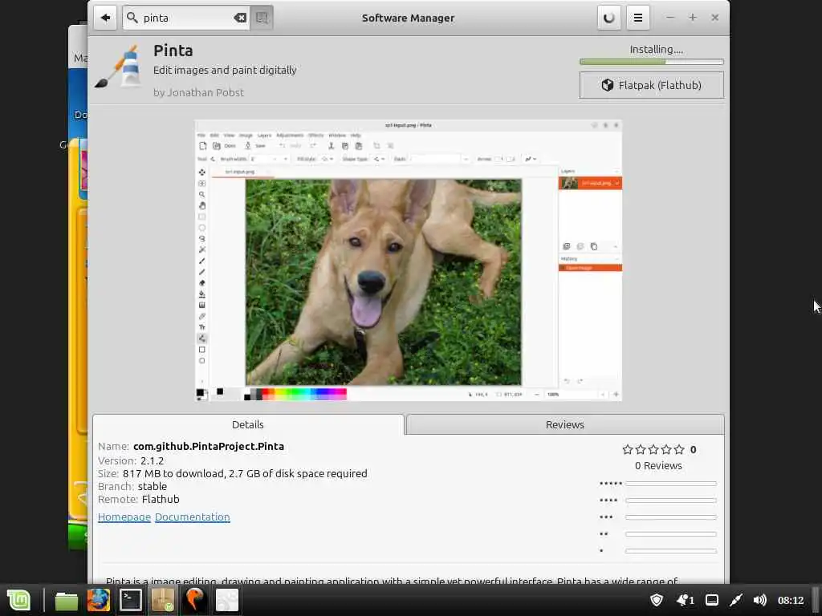Toggle the search-in-descriptions button beside the search box
Screen dimensions: 822x616
point(262,18)
